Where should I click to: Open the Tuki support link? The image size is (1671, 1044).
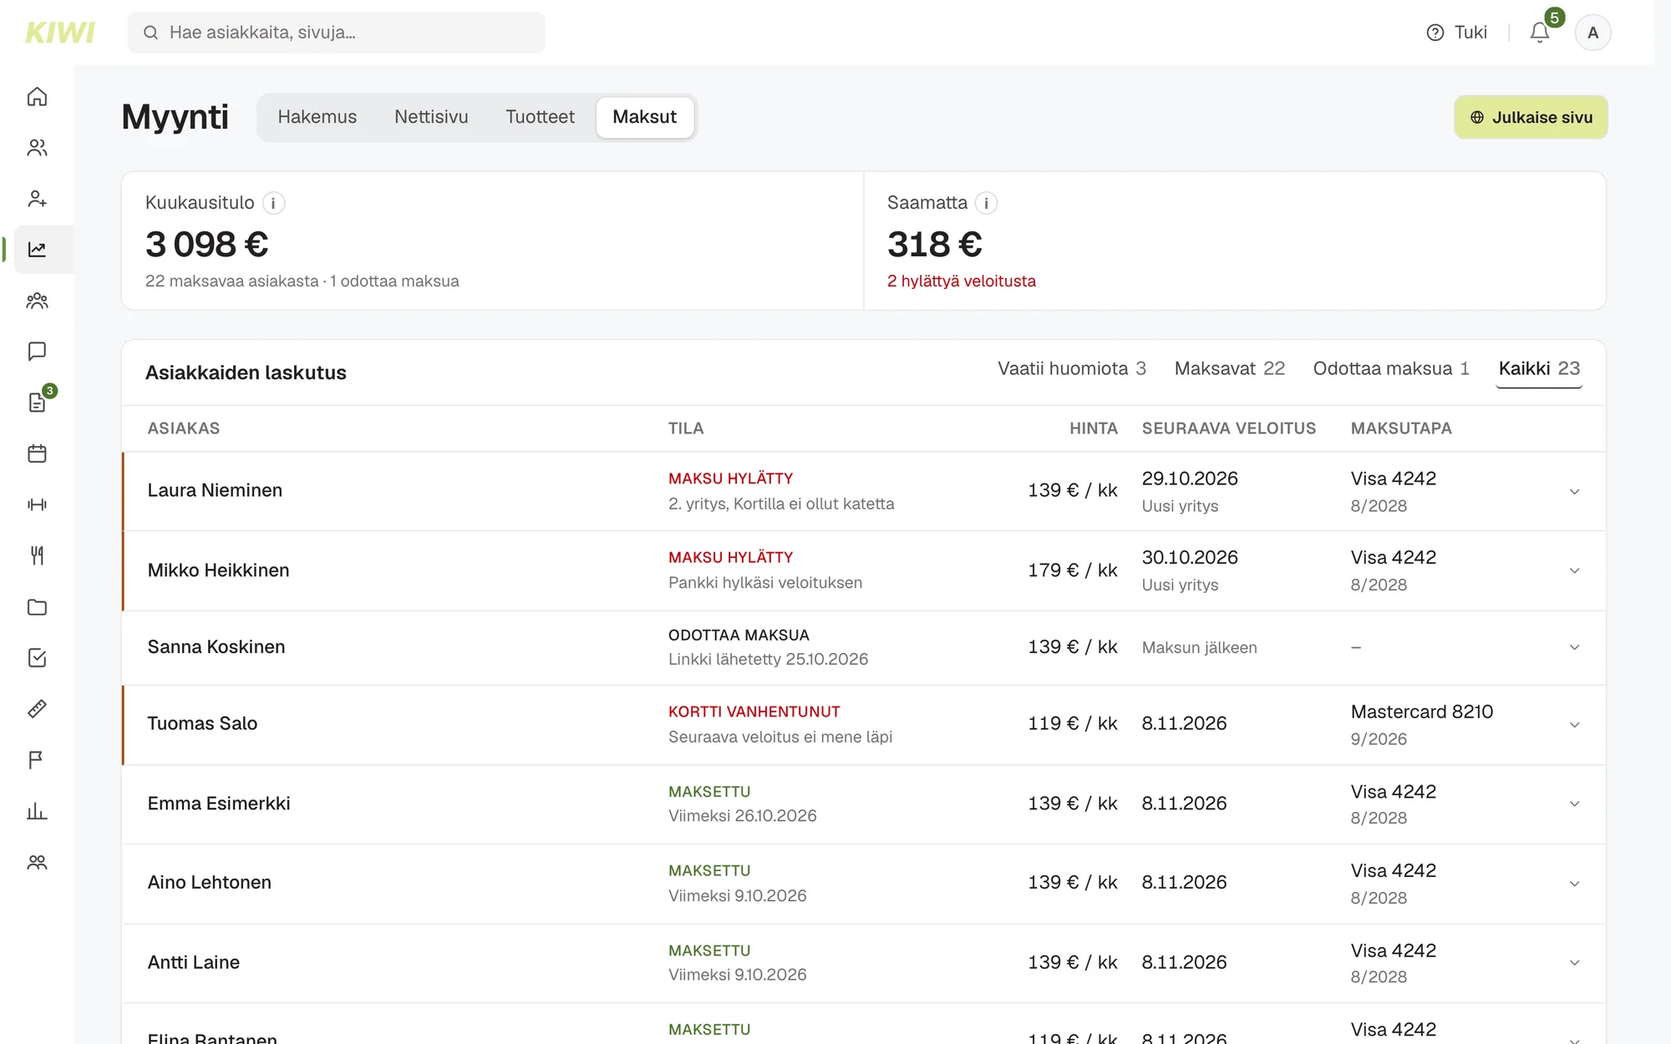pyautogui.click(x=1457, y=33)
